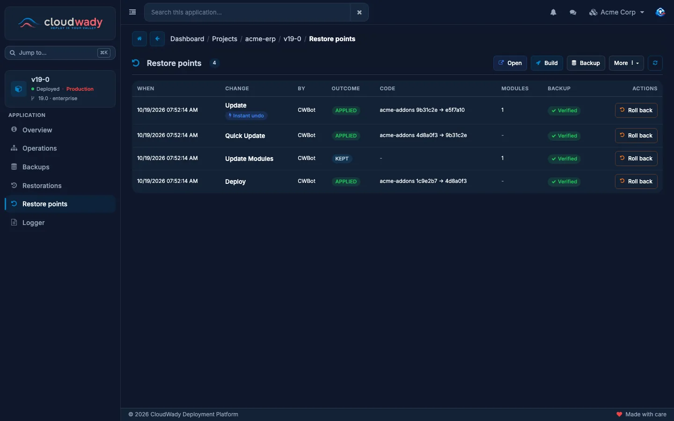Click code acme-addons 9b31c2e → e5f7a10

click(x=422, y=110)
